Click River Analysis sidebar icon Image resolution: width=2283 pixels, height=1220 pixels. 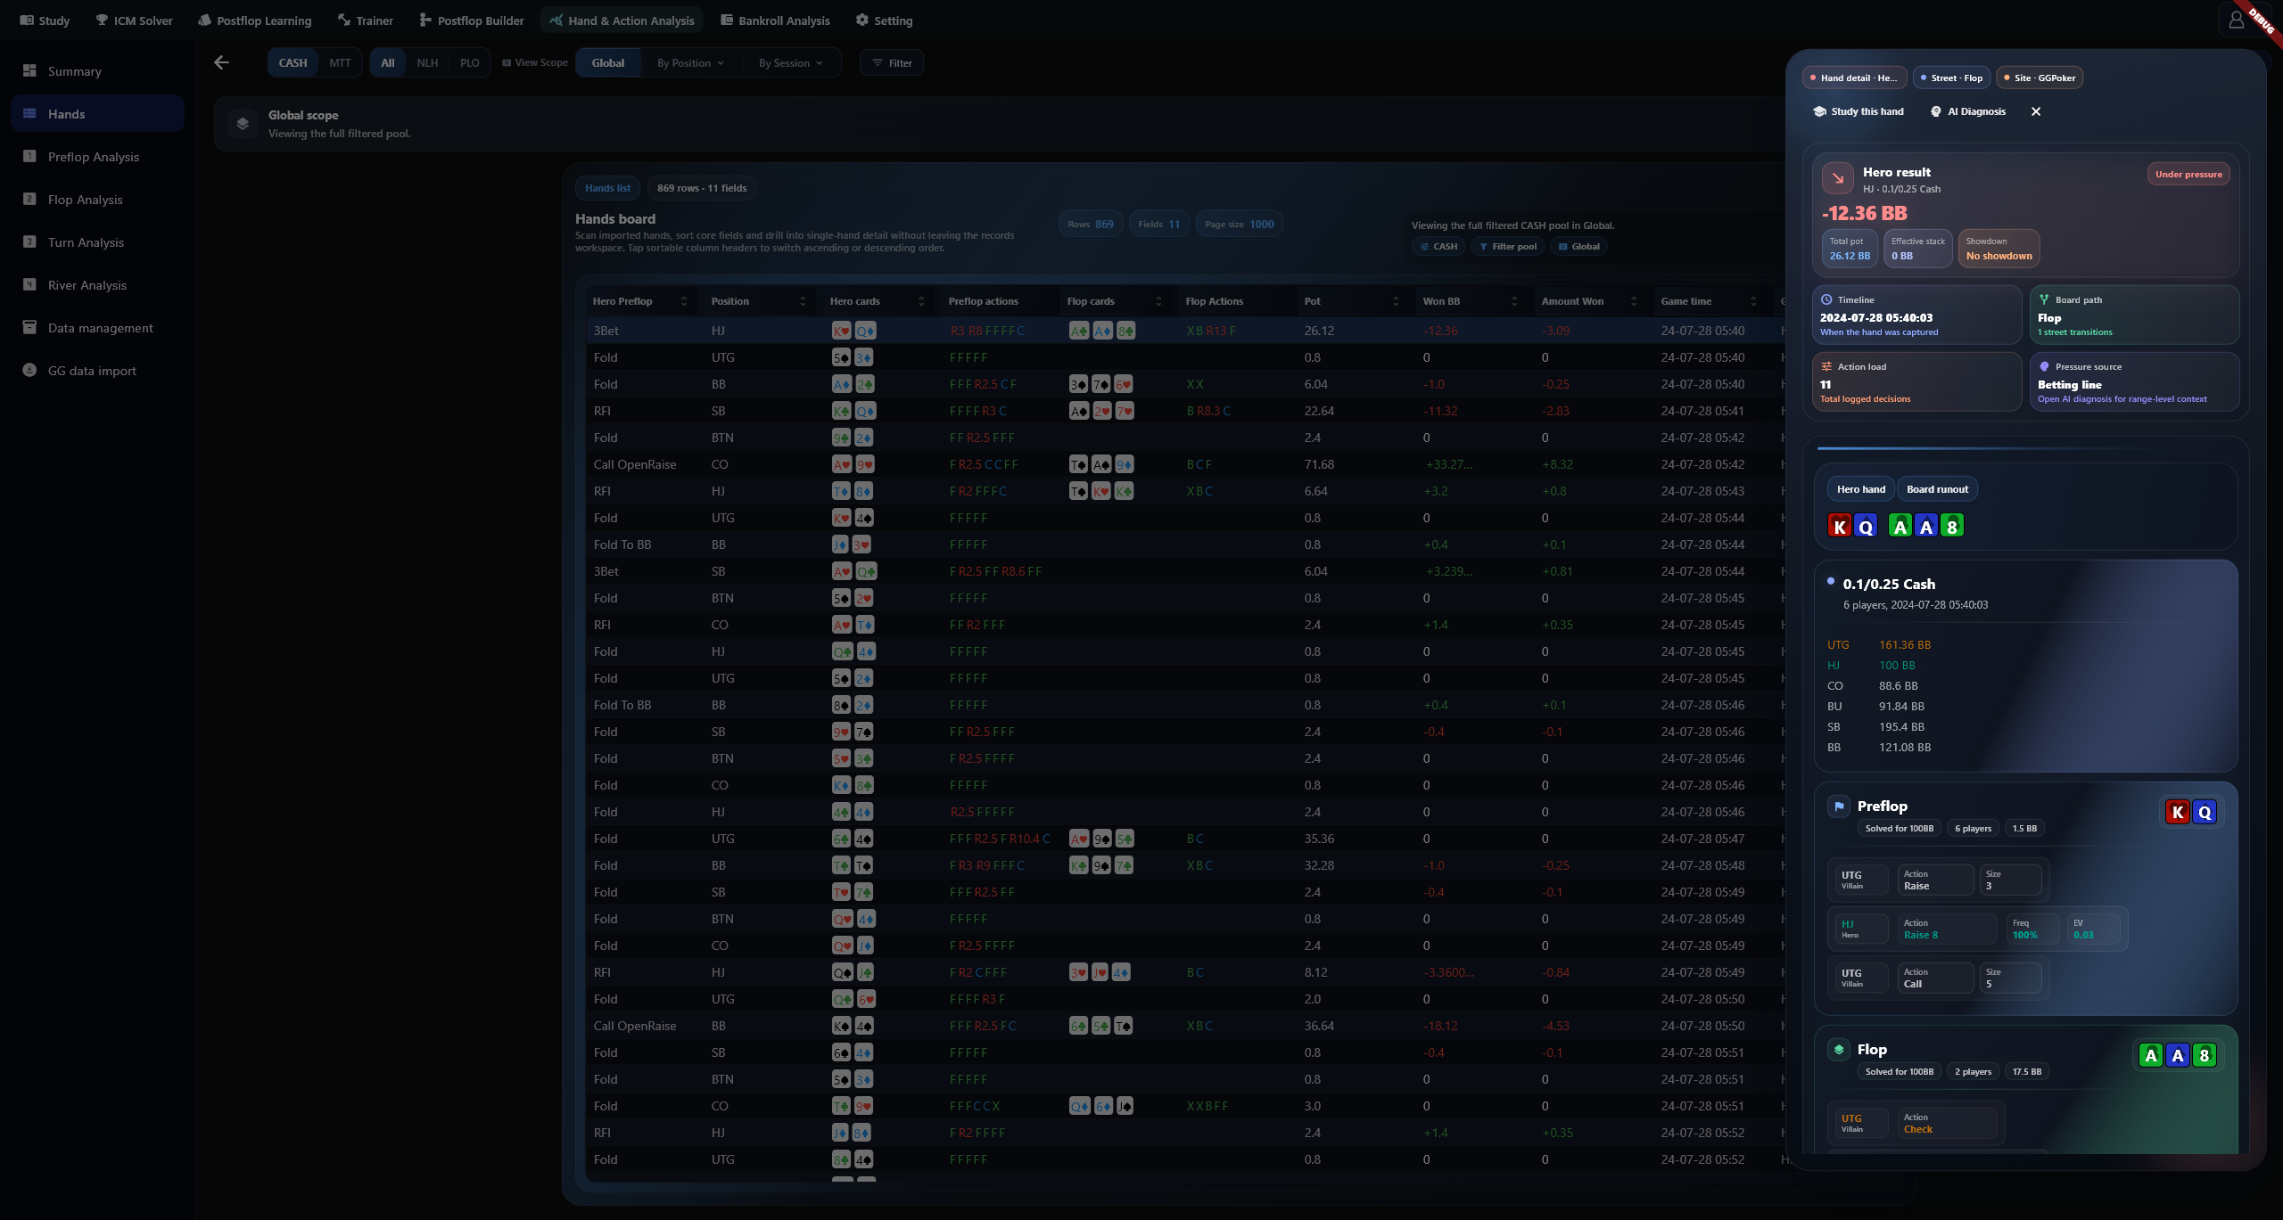point(29,284)
